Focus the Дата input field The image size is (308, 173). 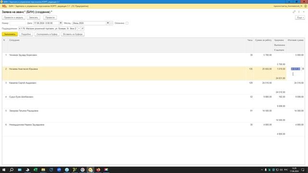[46, 23]
